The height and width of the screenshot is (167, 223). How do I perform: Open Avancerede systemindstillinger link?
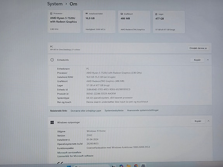click(x=143, y=110)
